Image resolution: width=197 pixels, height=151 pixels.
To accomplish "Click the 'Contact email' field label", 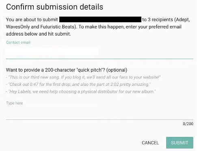I will (18, 43).
